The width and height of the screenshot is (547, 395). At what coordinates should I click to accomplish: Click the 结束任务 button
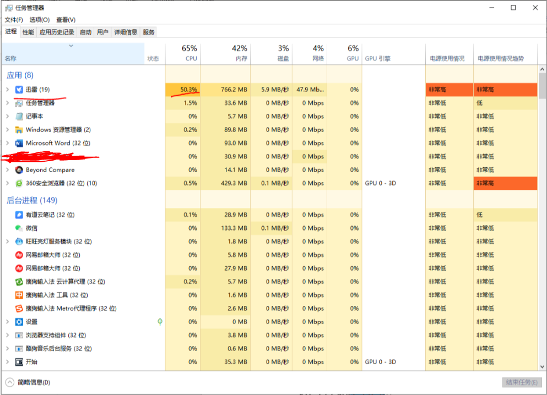pos(522,382)
